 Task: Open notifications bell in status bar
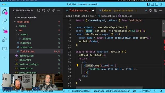161,91
